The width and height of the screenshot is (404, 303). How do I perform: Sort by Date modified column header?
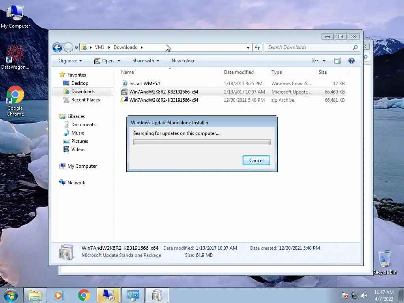tap(245, 72)
